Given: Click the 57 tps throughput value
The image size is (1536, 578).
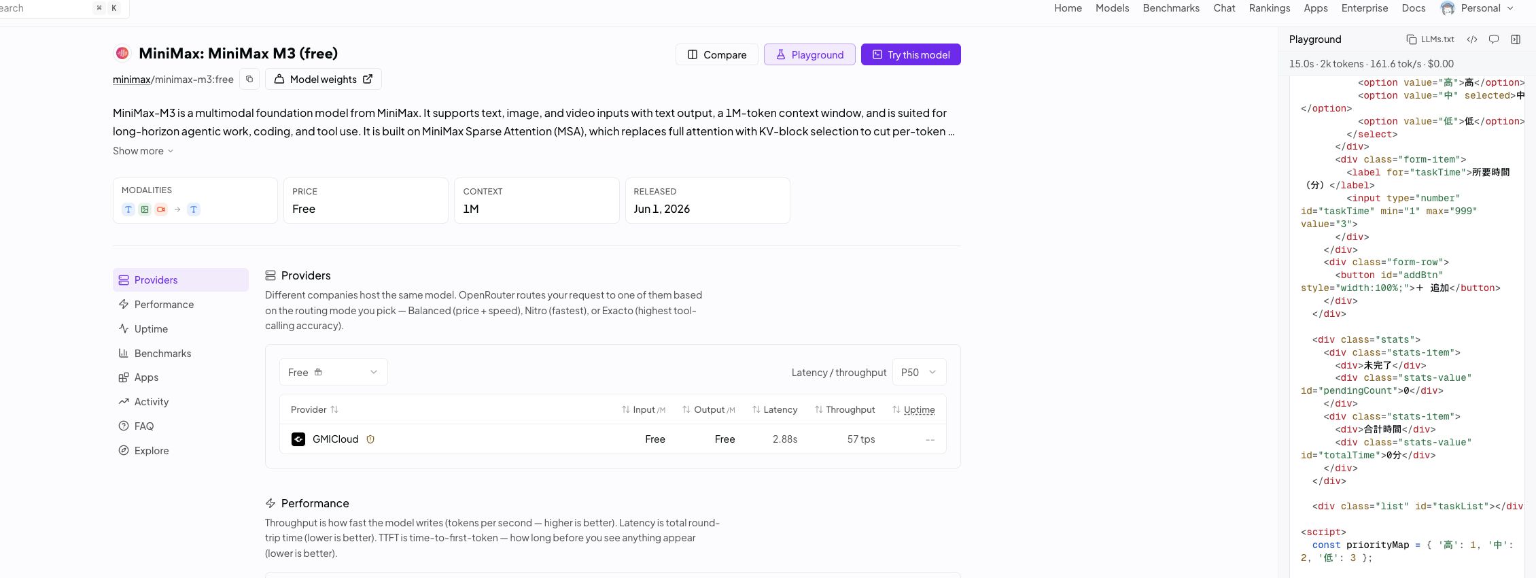Looking at the screenshot, I should 861,439.
